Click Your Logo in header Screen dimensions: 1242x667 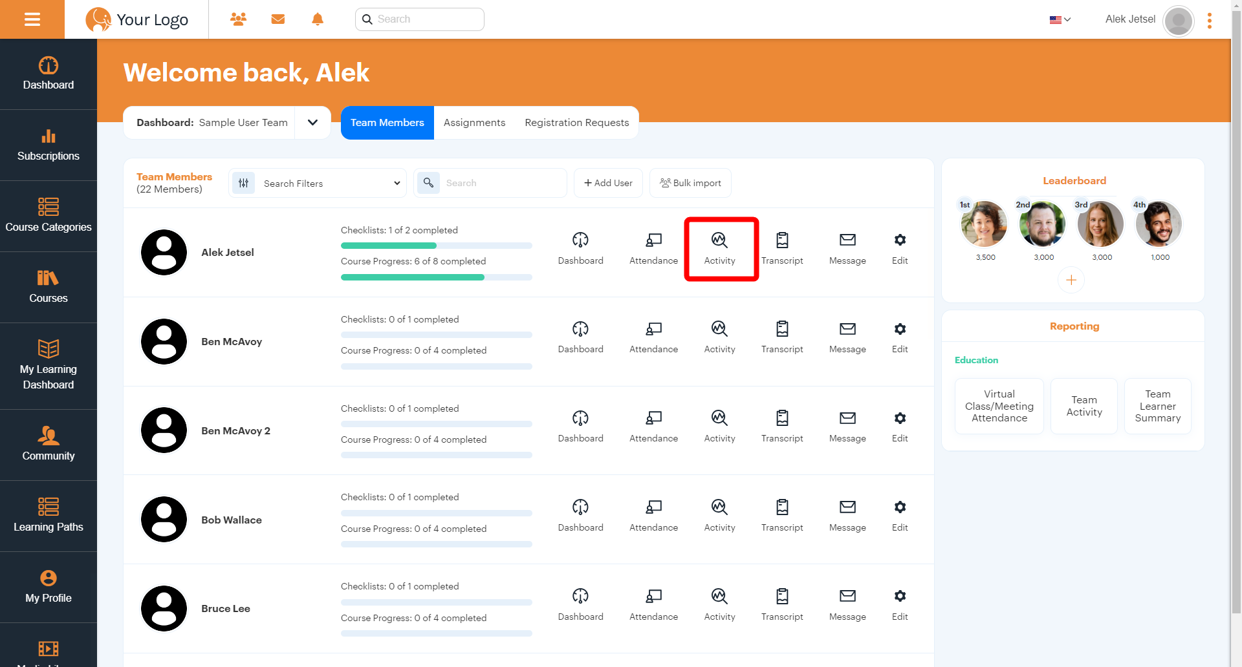coord(137,19)
